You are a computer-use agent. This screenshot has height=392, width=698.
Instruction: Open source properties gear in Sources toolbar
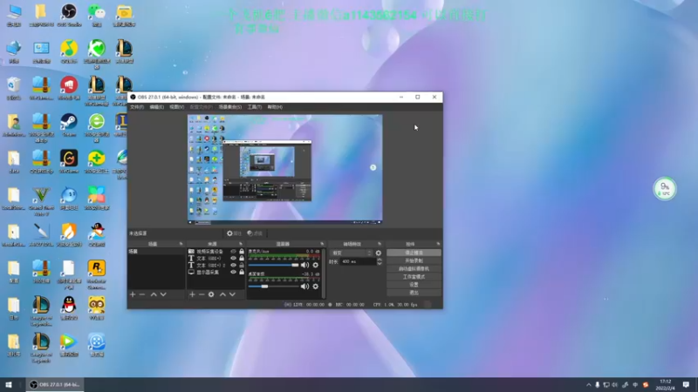pos(211,294)
